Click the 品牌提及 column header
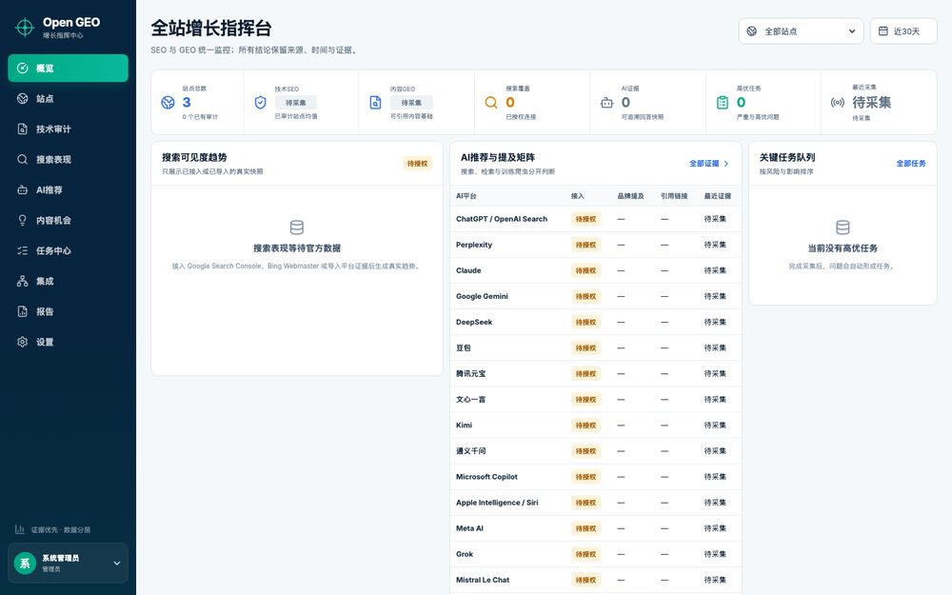952x595 pixels. pos(630,196)
